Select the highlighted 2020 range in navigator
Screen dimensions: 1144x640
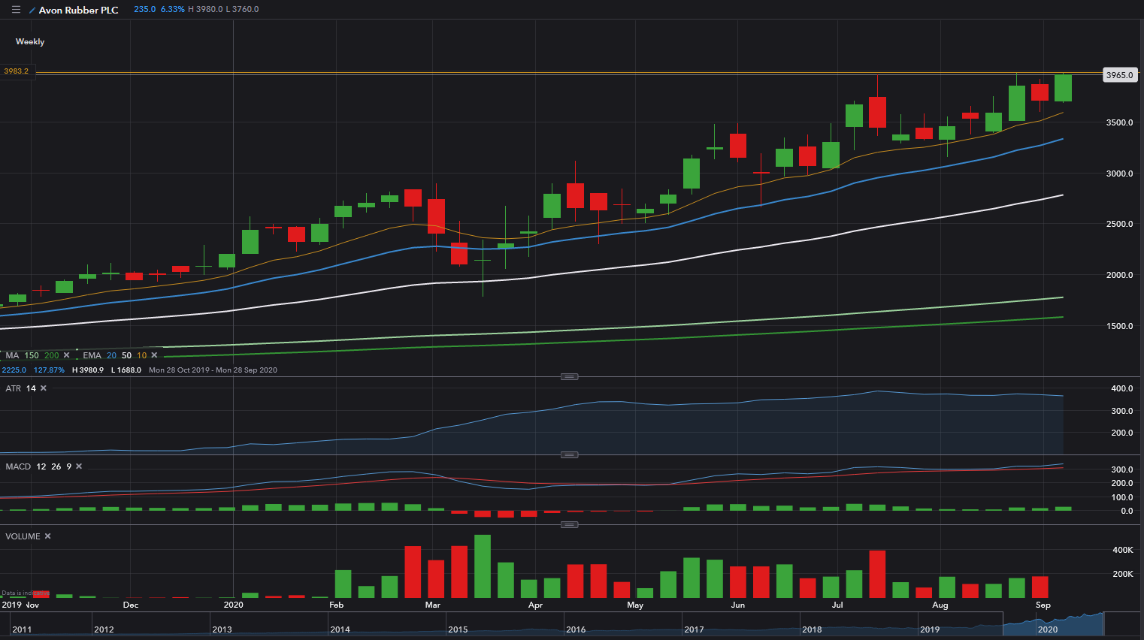(x=1053, y=624)
